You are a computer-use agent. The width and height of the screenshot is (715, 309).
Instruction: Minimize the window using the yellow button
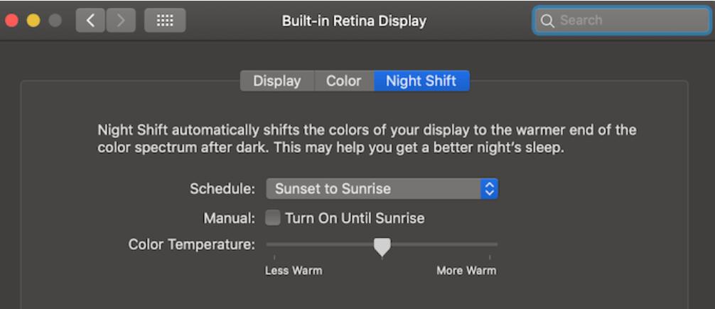click(33, 21)
